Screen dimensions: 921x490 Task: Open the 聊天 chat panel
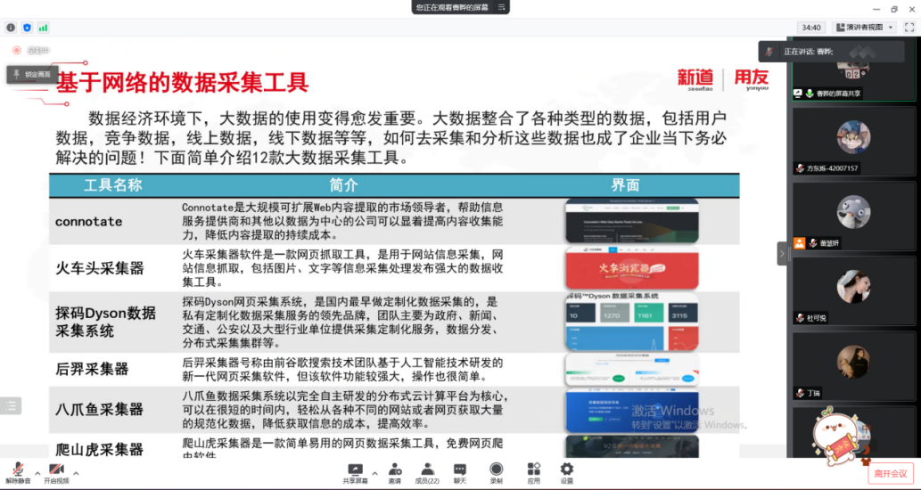(460, 471)
